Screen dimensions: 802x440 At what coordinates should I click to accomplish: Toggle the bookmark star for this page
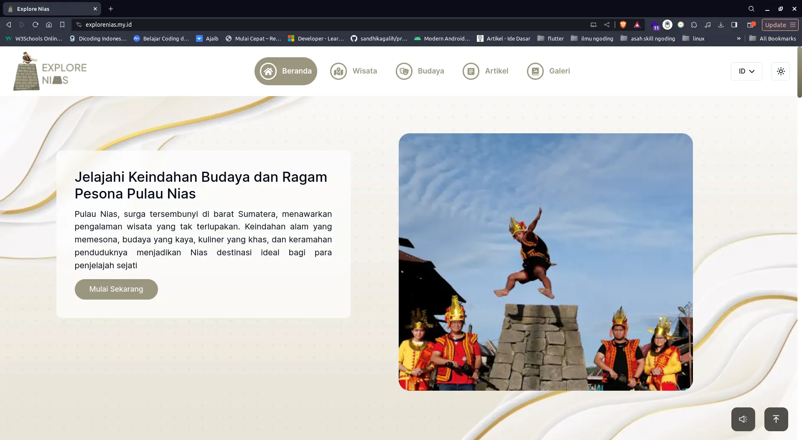62,25
